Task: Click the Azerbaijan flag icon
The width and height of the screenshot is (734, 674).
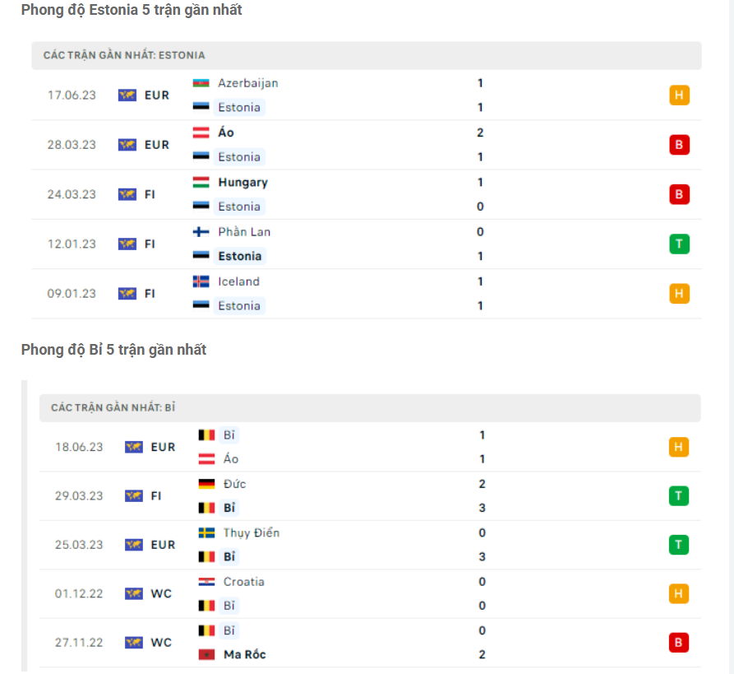Action: (202, 83)
